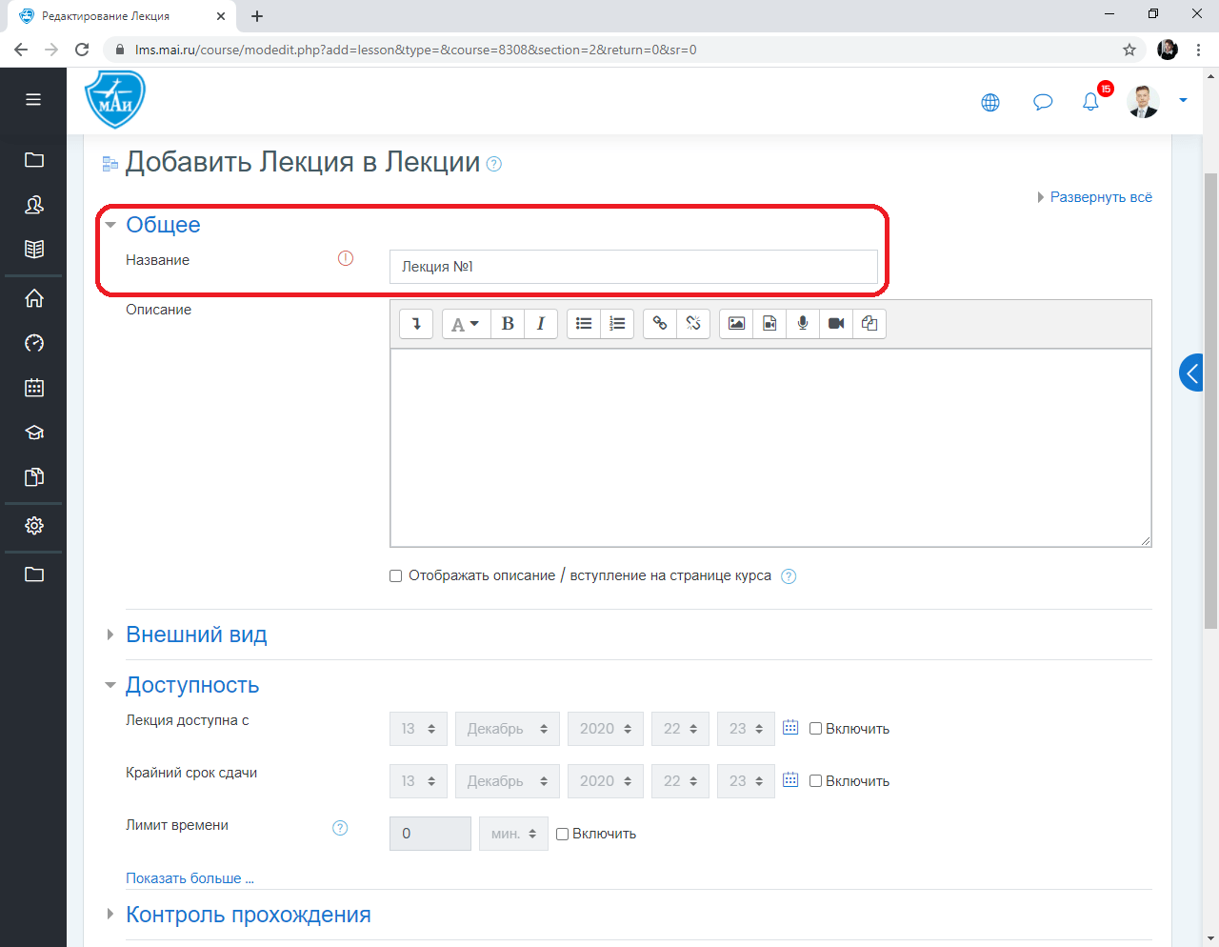Insert a link in the editor

tap(660, 324)
